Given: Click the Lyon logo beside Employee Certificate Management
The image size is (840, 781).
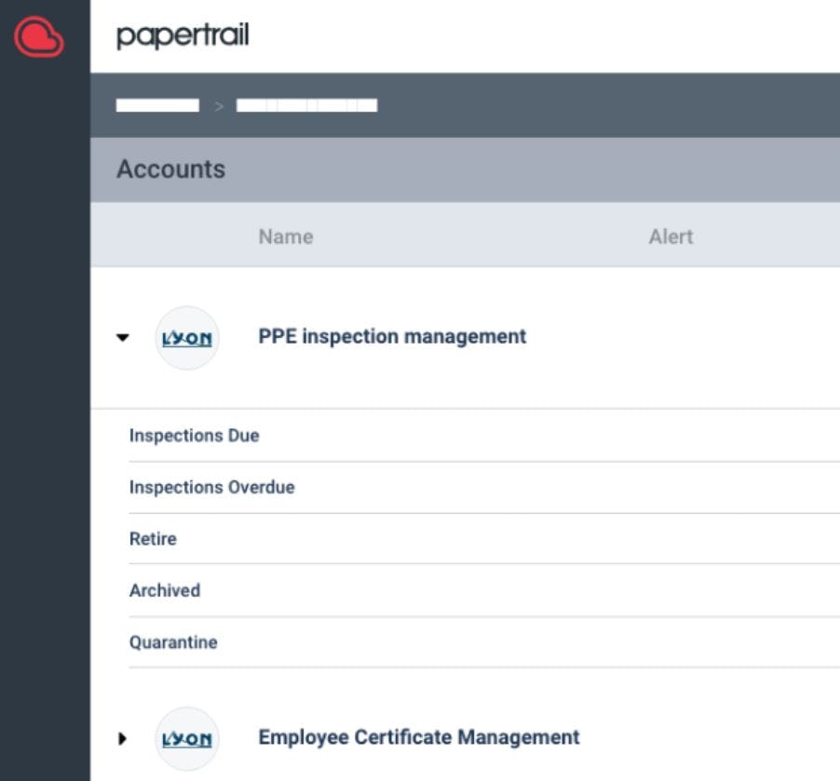Looking at the screenshot, I should point(187,738).
